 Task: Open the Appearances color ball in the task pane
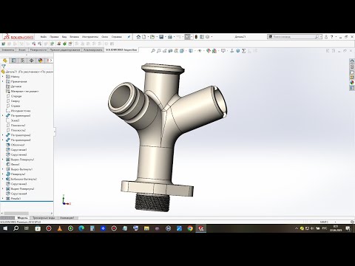click(x=352, y=83)
